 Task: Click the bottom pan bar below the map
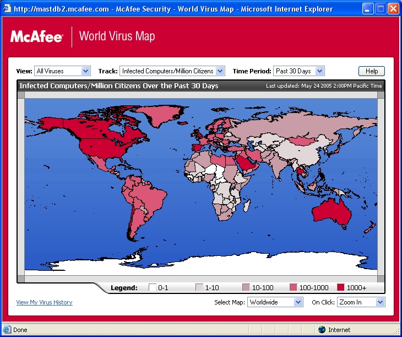click(201, 279)
